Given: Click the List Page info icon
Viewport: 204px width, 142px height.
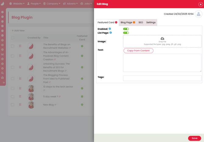Looking at the screenshot, I should (111, 33).
